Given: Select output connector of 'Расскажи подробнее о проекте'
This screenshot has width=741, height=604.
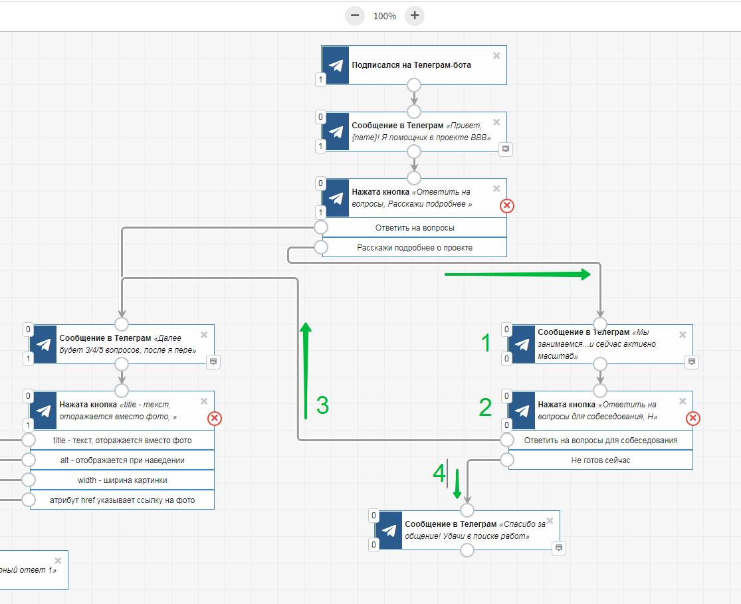Looking at the screenshot, I should tap(321, 248).
